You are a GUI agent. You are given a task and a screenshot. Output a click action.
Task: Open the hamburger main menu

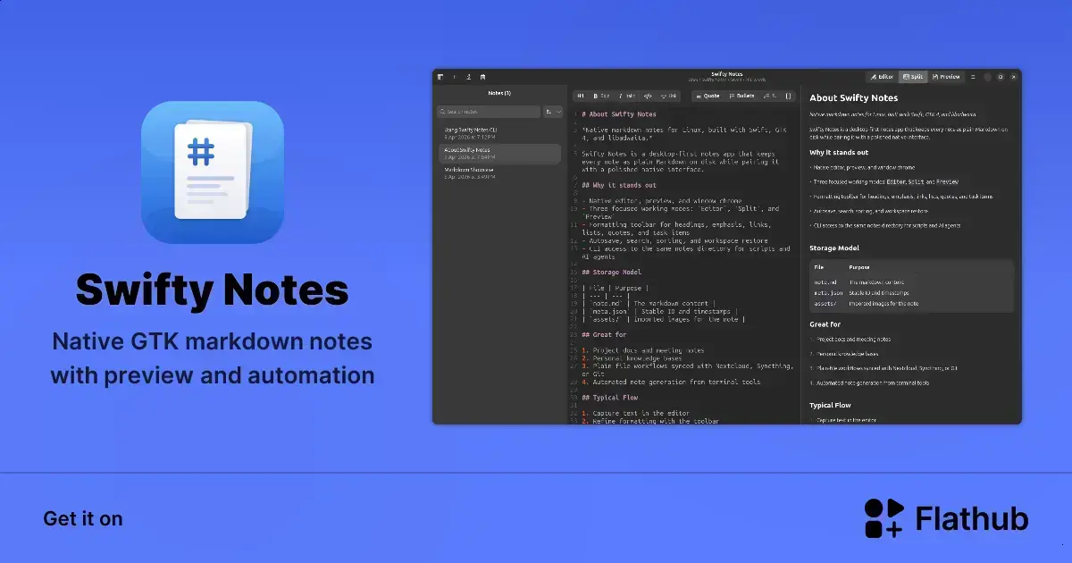click(x=973, y=77)
